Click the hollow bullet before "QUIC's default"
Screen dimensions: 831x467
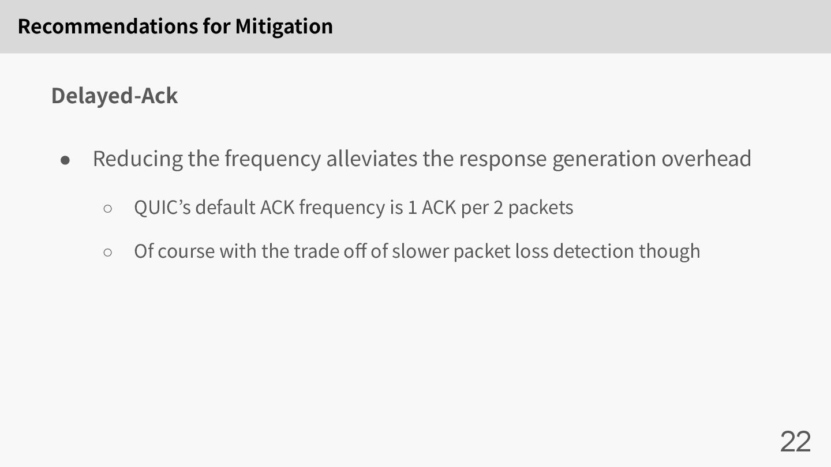pyautogui.click(x=108, y=208)
